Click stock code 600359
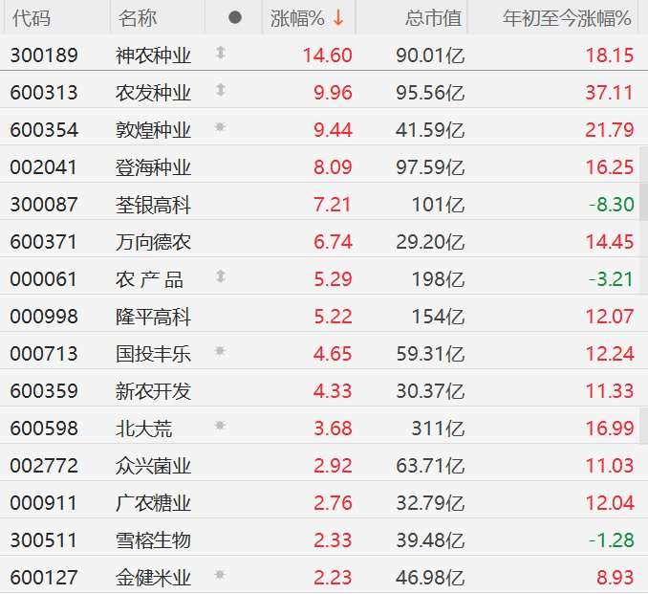 44,392
